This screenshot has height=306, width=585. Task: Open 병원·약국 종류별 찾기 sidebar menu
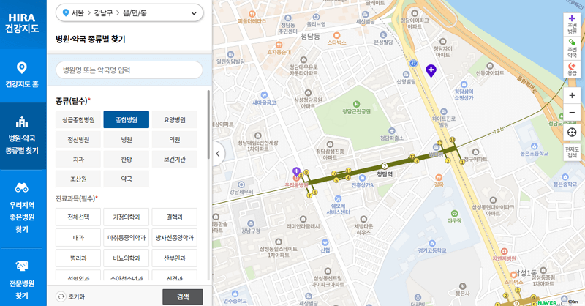click(x=22, y=136)
